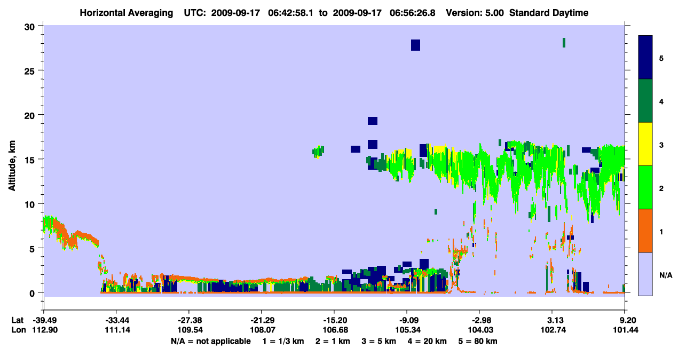Screen dimensions: 694x356
Task: Click the dark blue color bar segment 5
Action: pos(645,58)
